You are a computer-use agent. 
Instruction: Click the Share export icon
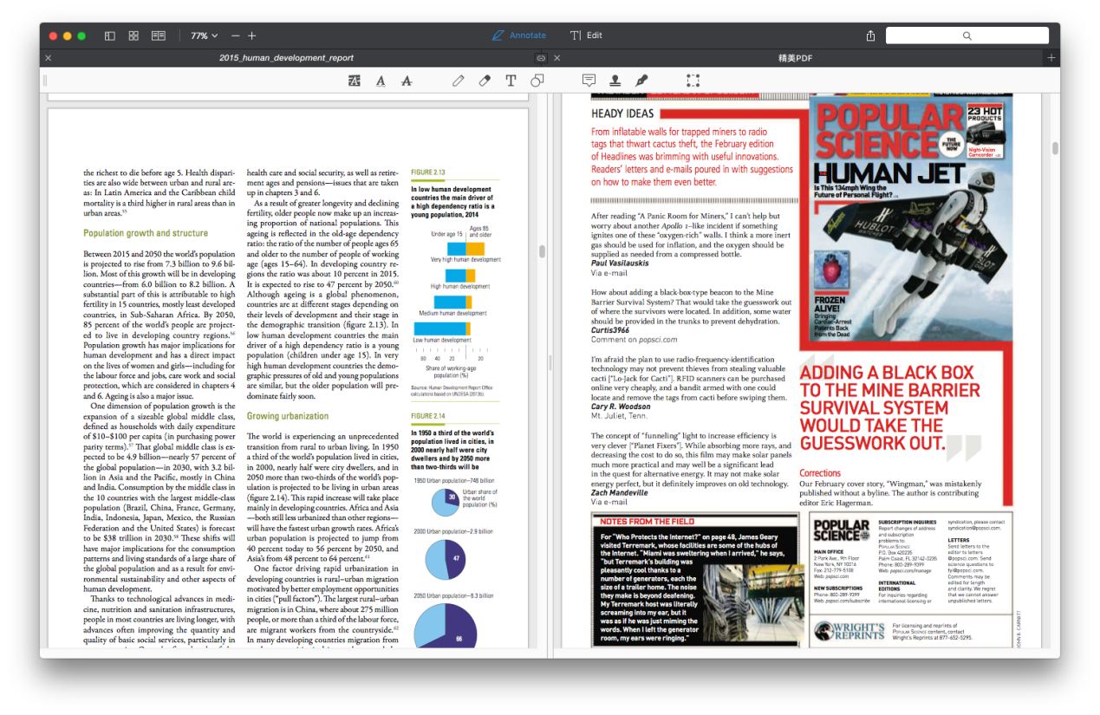click(x=870, y=36)
